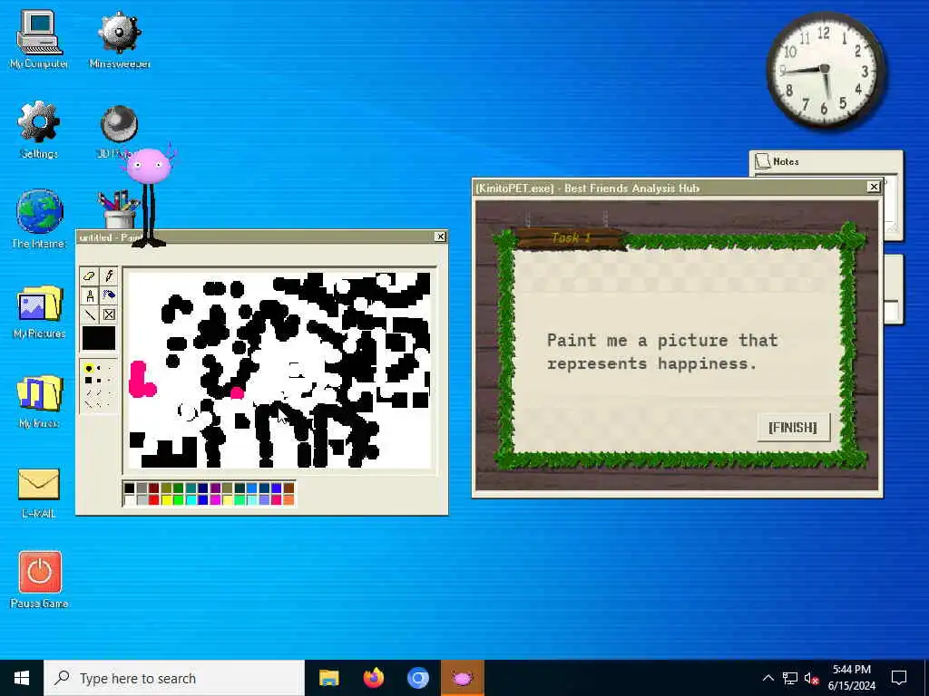This screenshot has height=696, width=929.
Task: Click the taskbar search box
Action: click(x=174, y=678)
